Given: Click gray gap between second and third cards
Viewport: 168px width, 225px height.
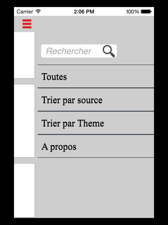Looking at the screenshot, I should pos(24,160).
